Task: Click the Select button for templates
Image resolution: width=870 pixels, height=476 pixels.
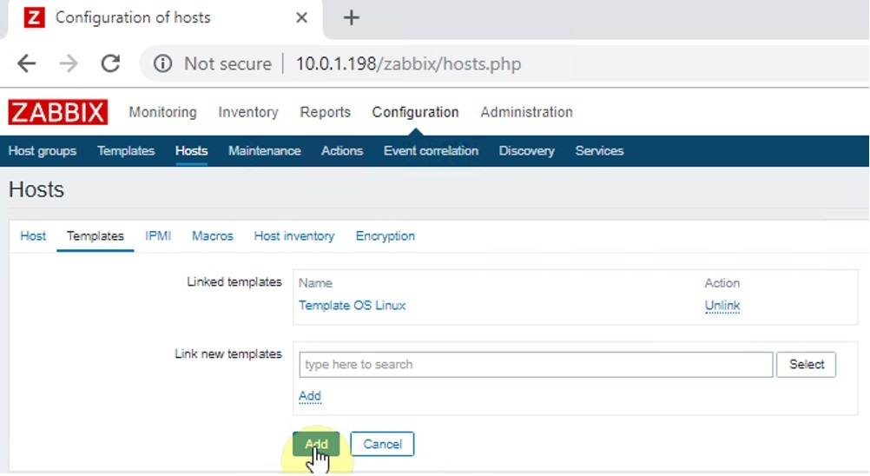Action: tap(806, 365)
